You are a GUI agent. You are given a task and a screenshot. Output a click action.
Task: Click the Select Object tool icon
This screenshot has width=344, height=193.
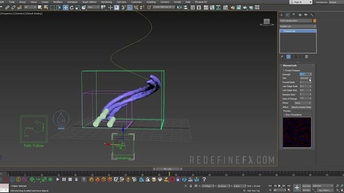point(40,8)
